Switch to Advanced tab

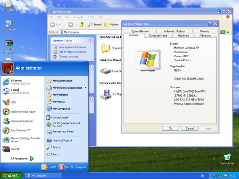[x=205, y=35]
